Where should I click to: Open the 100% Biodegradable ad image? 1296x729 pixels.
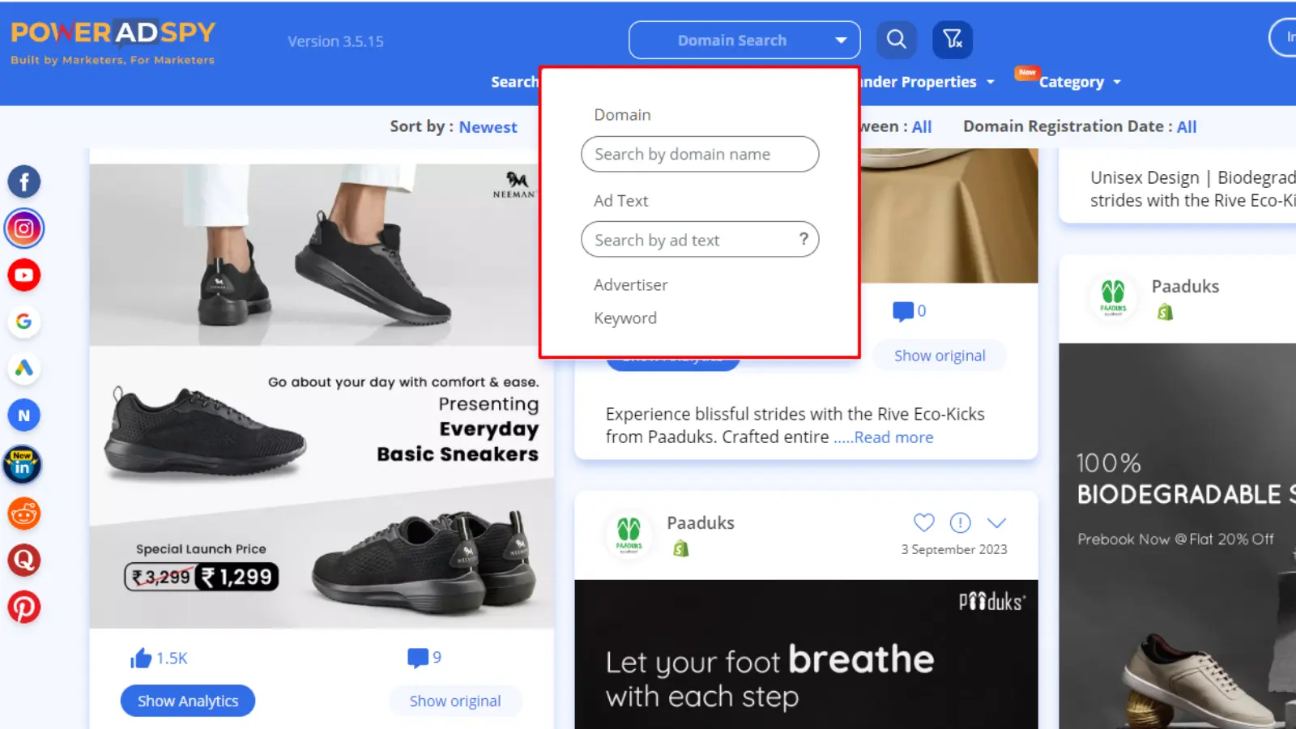click(1177, 536)
